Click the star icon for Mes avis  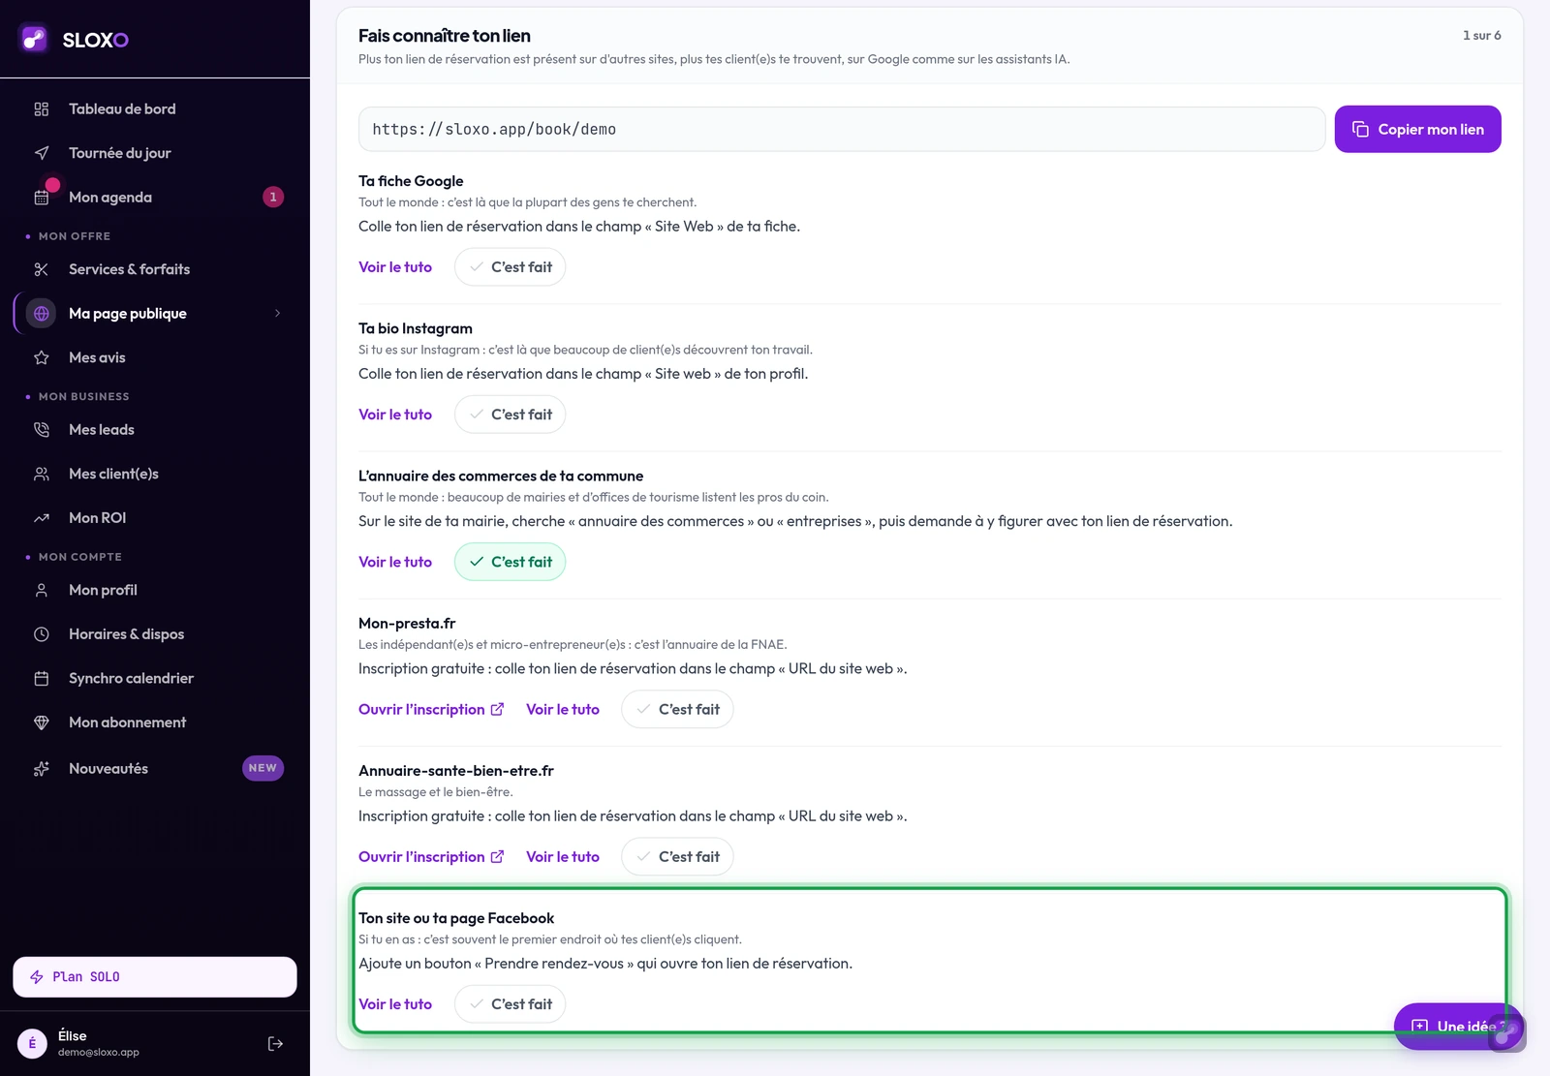point(42,357)
